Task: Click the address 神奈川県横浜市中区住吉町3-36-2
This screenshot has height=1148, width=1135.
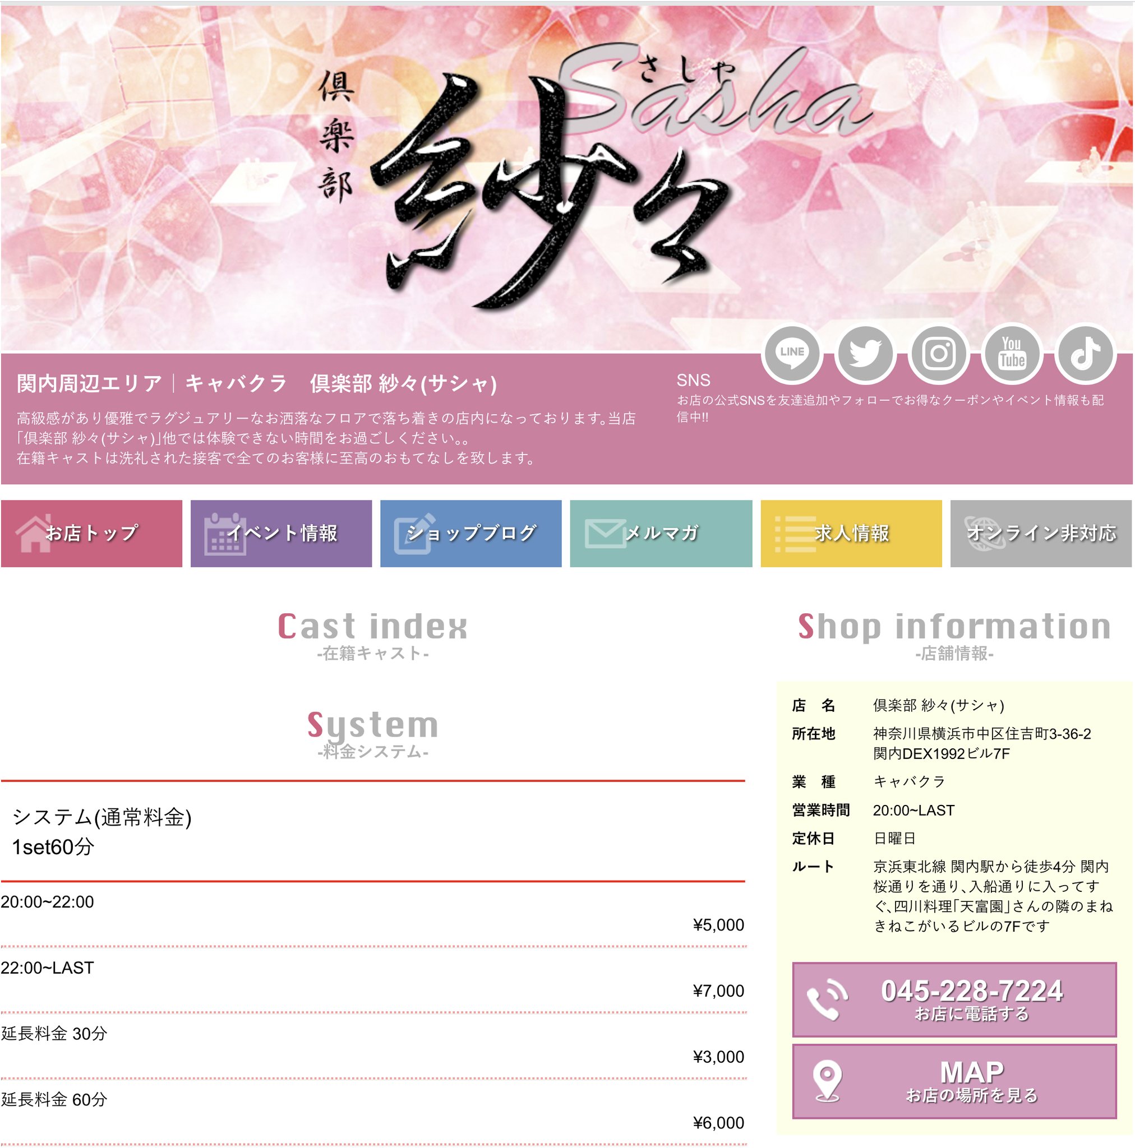Action: 981,734
